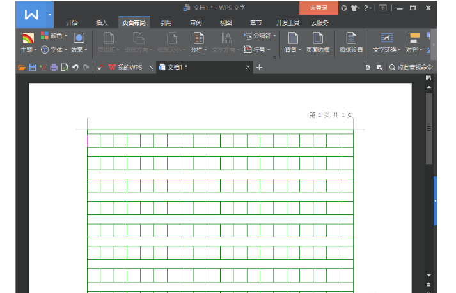Screen dimensions: 456x293
Task: Switch to the 插入 ribbon tab
Action: [x=102, y=22]
